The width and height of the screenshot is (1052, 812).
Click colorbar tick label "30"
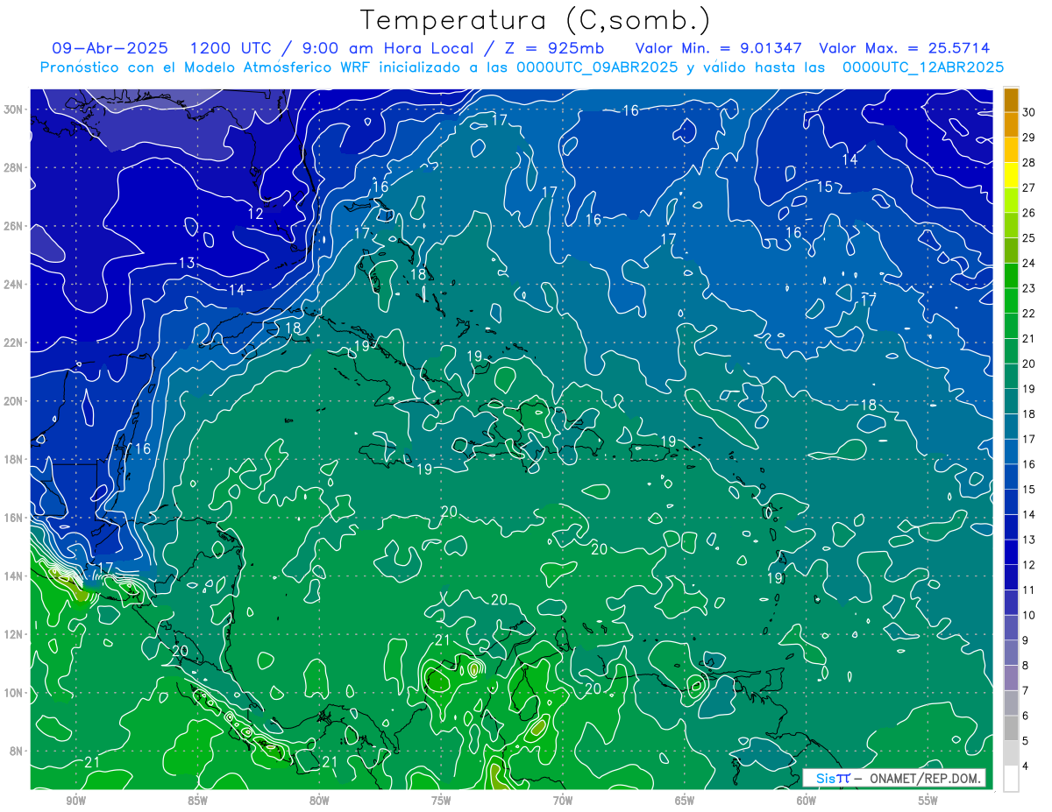(1029, 111)
